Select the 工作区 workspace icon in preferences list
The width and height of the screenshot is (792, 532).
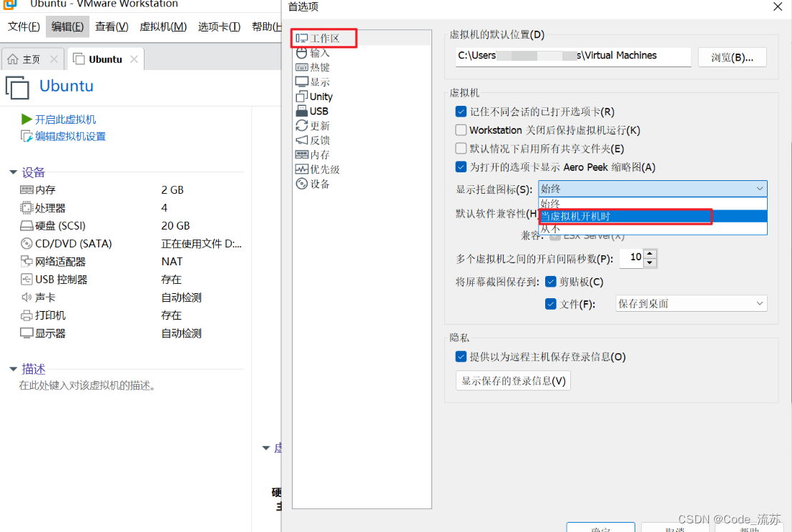301,39
